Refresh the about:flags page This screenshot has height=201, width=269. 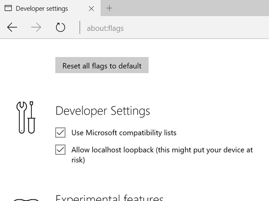pyautogui.click(x=61, y=27)
